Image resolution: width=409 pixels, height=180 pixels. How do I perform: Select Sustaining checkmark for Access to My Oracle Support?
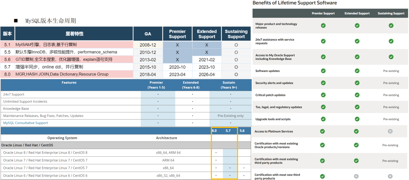point(391,57)
